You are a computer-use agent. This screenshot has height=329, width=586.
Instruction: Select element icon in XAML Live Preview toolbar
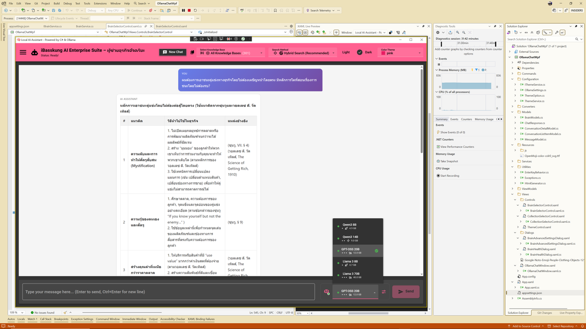click(299, 33)
